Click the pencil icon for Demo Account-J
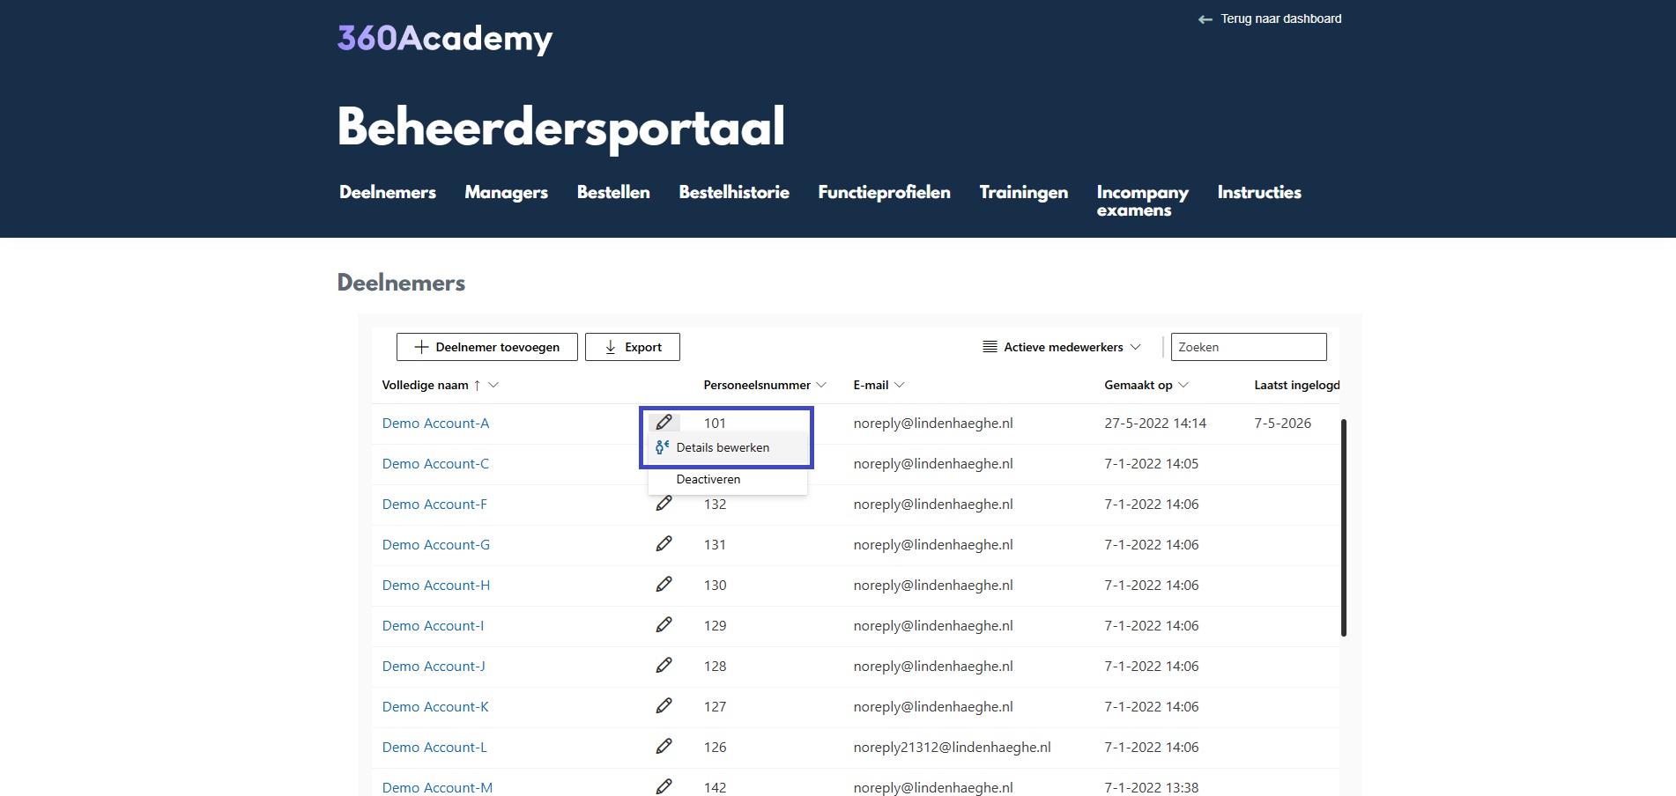This screenshot has height=796, width=1676. [664, 666]
